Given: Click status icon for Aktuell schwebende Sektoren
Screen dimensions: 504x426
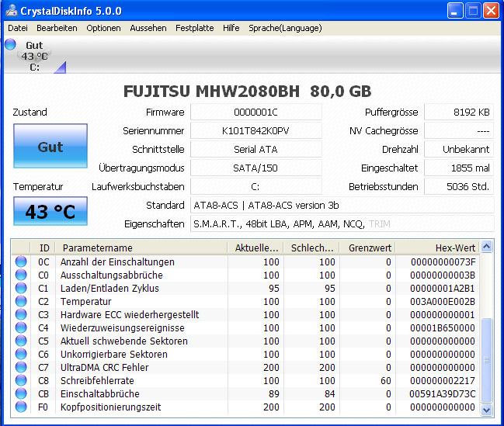Looking at the screenshot, I should tap(21, 341).
